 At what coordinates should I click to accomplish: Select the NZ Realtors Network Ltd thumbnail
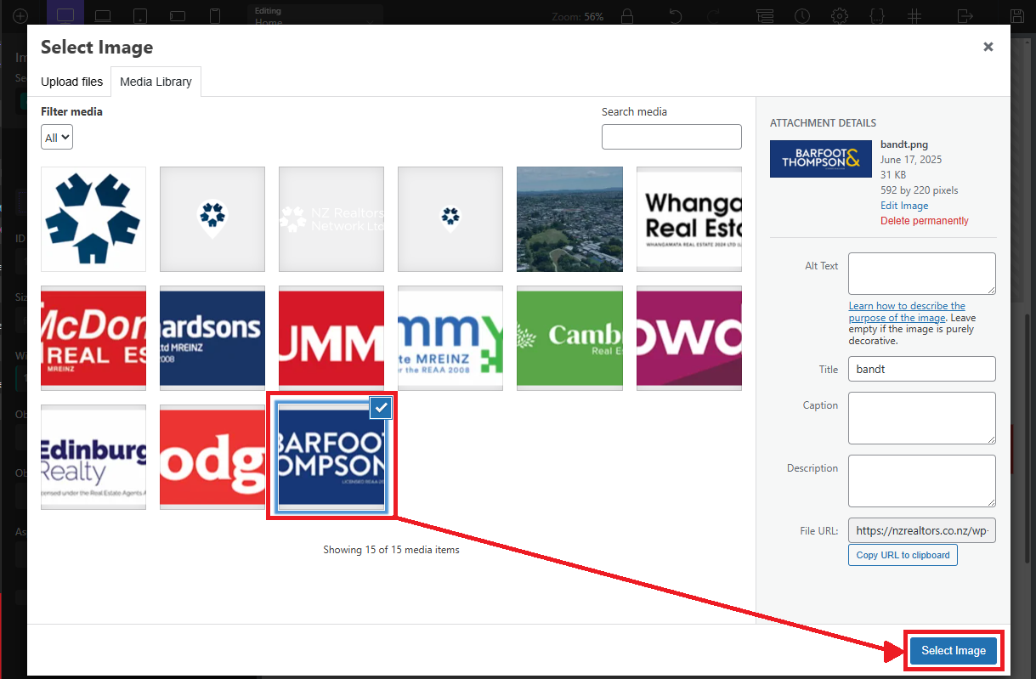[x=331, y=219]
